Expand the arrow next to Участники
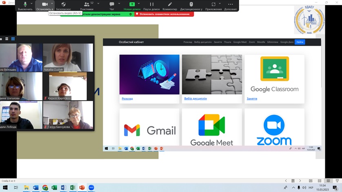 pyautogui.click(x=98, y=4)
